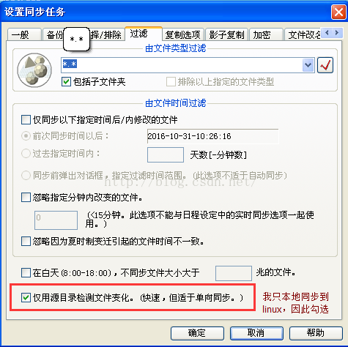Click the geometric shapes filter icon
The width and height of the screenshot is (348, 347).
[x=34, y=70]
